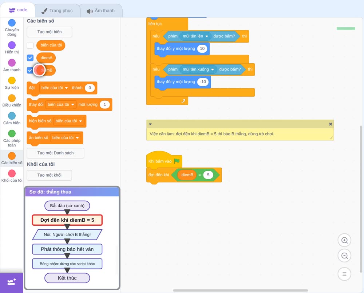Zoom in the workspace
The image size is (364, 293).
click(344, 240)
